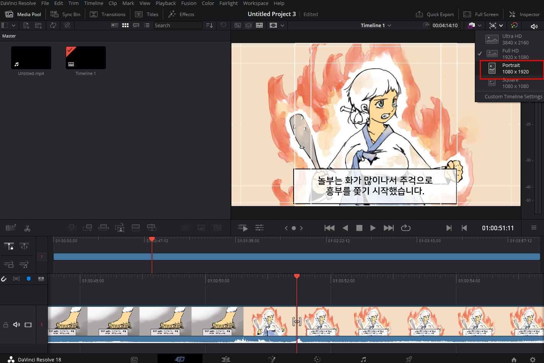Toggle loop playback
Image resolution: width=544 pixels, height=363 pixels.
(x=406, y=228)
